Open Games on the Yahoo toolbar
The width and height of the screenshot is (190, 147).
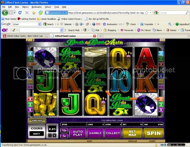point(171,30)
